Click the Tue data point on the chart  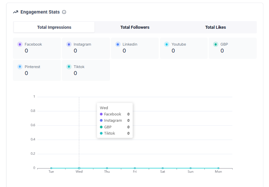pyautogui.click(x=51, y=168)
